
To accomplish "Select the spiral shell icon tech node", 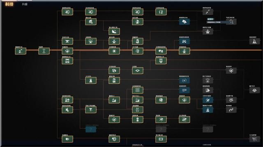I will click(x=114, y=139).
